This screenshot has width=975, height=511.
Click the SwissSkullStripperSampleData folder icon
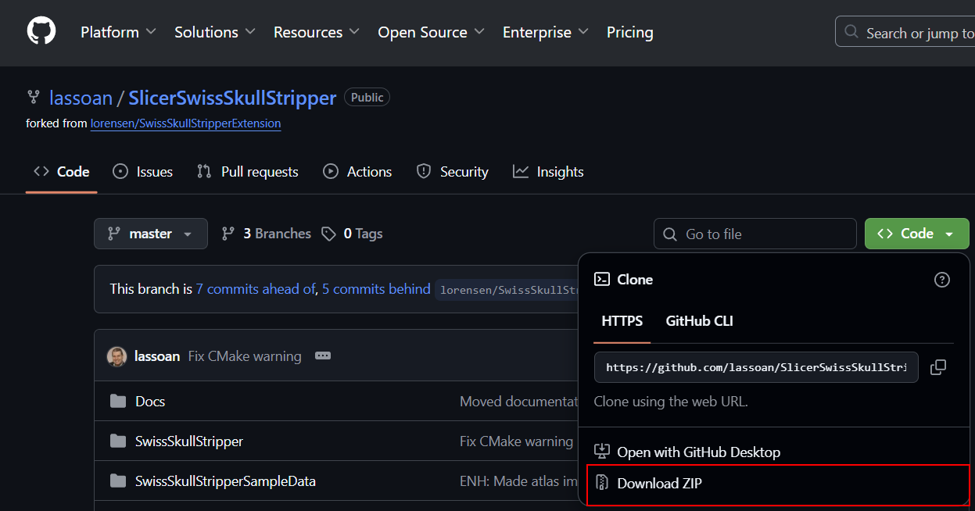[x=118, y=481]
